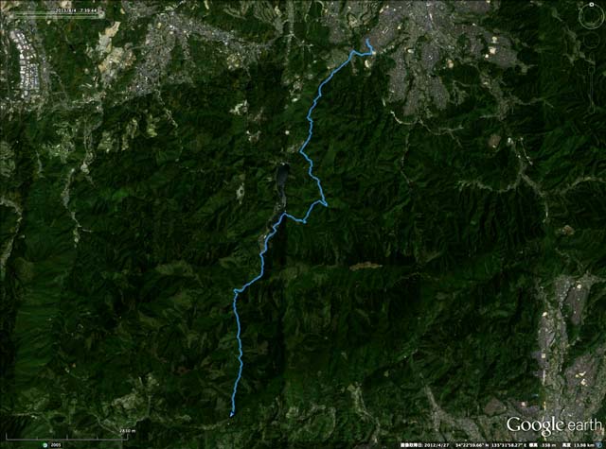Viewport: 606px width, 449px height.
Task: Click the look-around joystick inside the compass ring
Action: pyautogui.click(x=591, y=16)
